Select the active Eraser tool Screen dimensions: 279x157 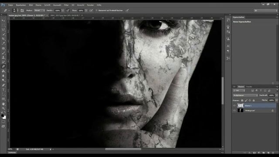tap(3, 67)
